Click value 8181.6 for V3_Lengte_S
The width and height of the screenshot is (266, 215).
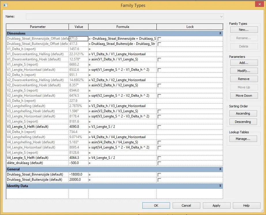(79, 121)
